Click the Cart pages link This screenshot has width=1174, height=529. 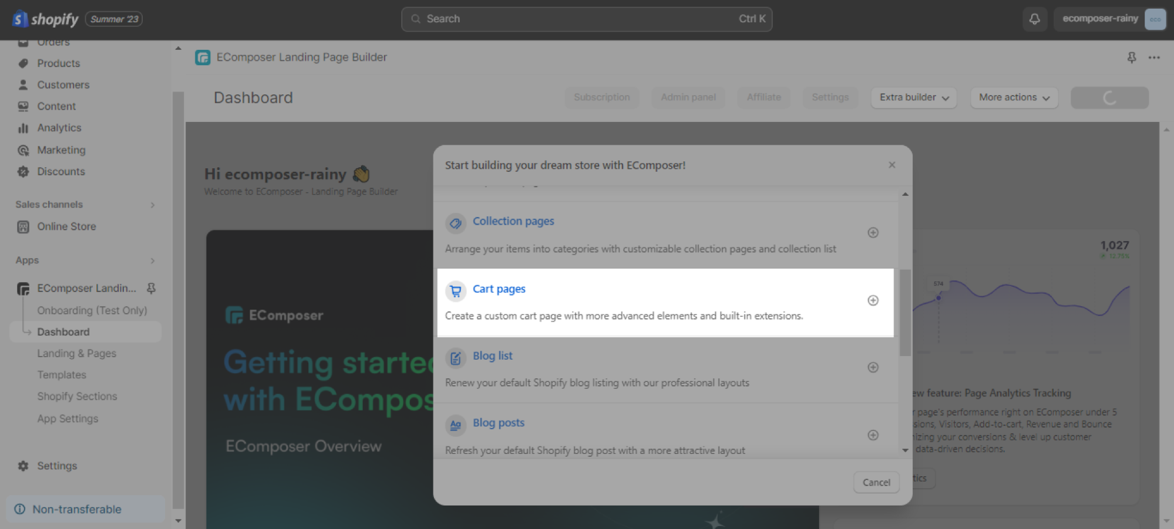point(499,289)
